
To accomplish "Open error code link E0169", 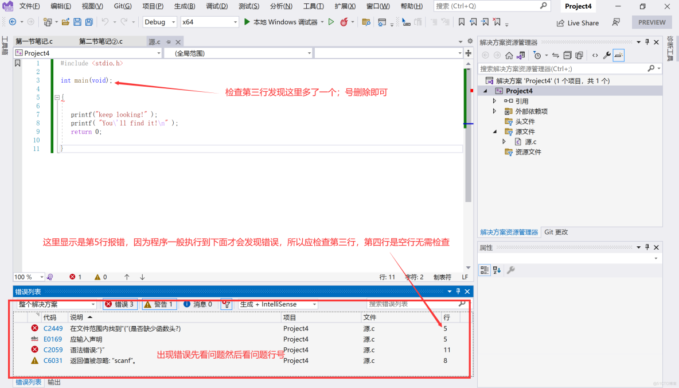I will coord(52,339).
